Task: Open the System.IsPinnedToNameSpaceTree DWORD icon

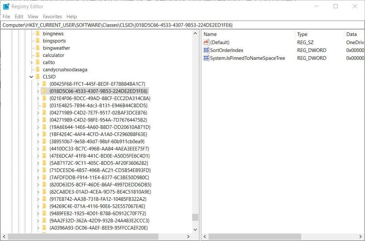Action: click(206, 58)
